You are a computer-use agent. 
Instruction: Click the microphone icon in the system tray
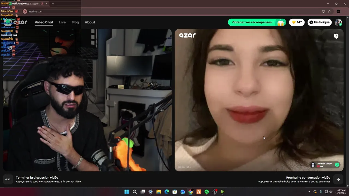(x=321, y=192)
